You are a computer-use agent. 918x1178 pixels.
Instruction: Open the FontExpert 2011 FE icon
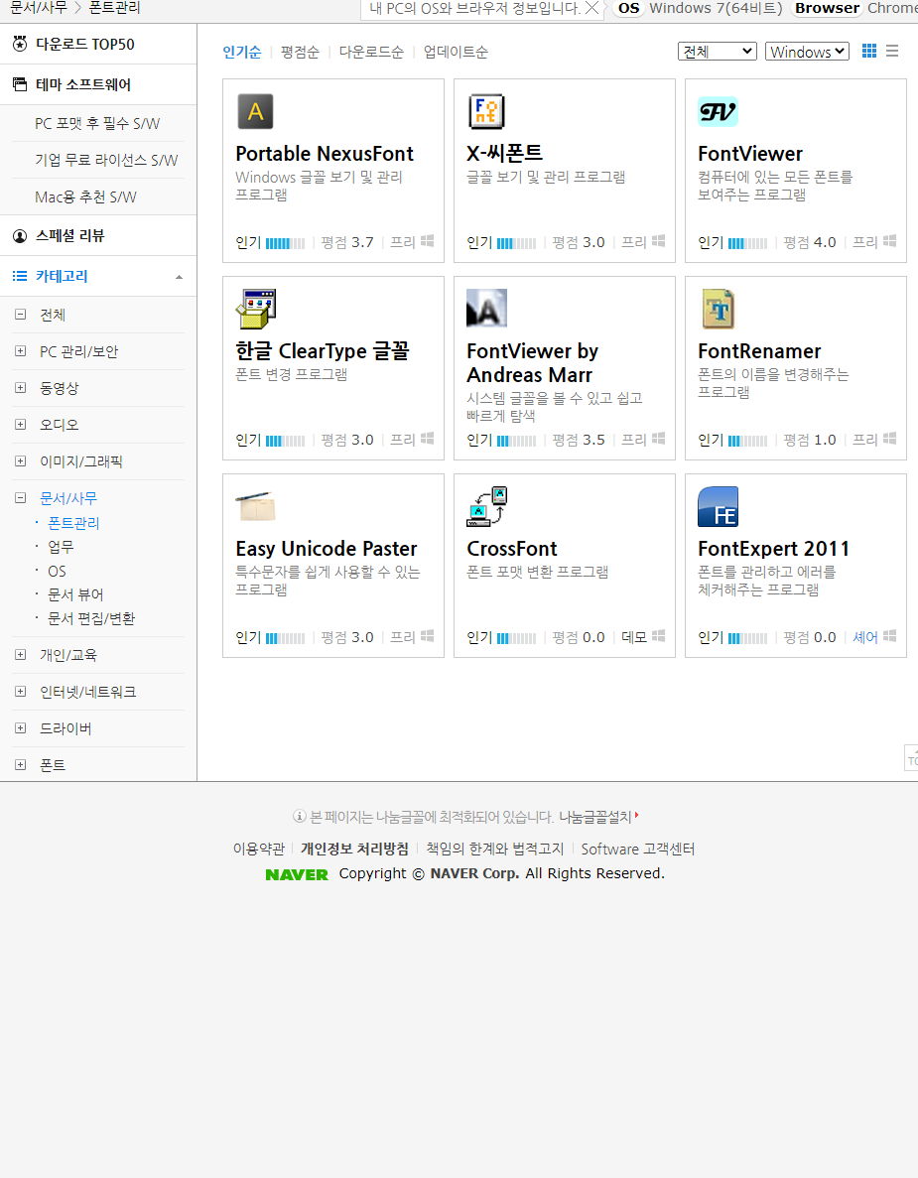click(x=719, y=506)
